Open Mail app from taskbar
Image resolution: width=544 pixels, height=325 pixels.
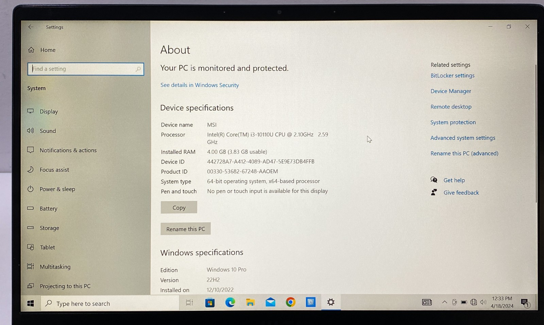pyautogui.click(x=270, y=302)
